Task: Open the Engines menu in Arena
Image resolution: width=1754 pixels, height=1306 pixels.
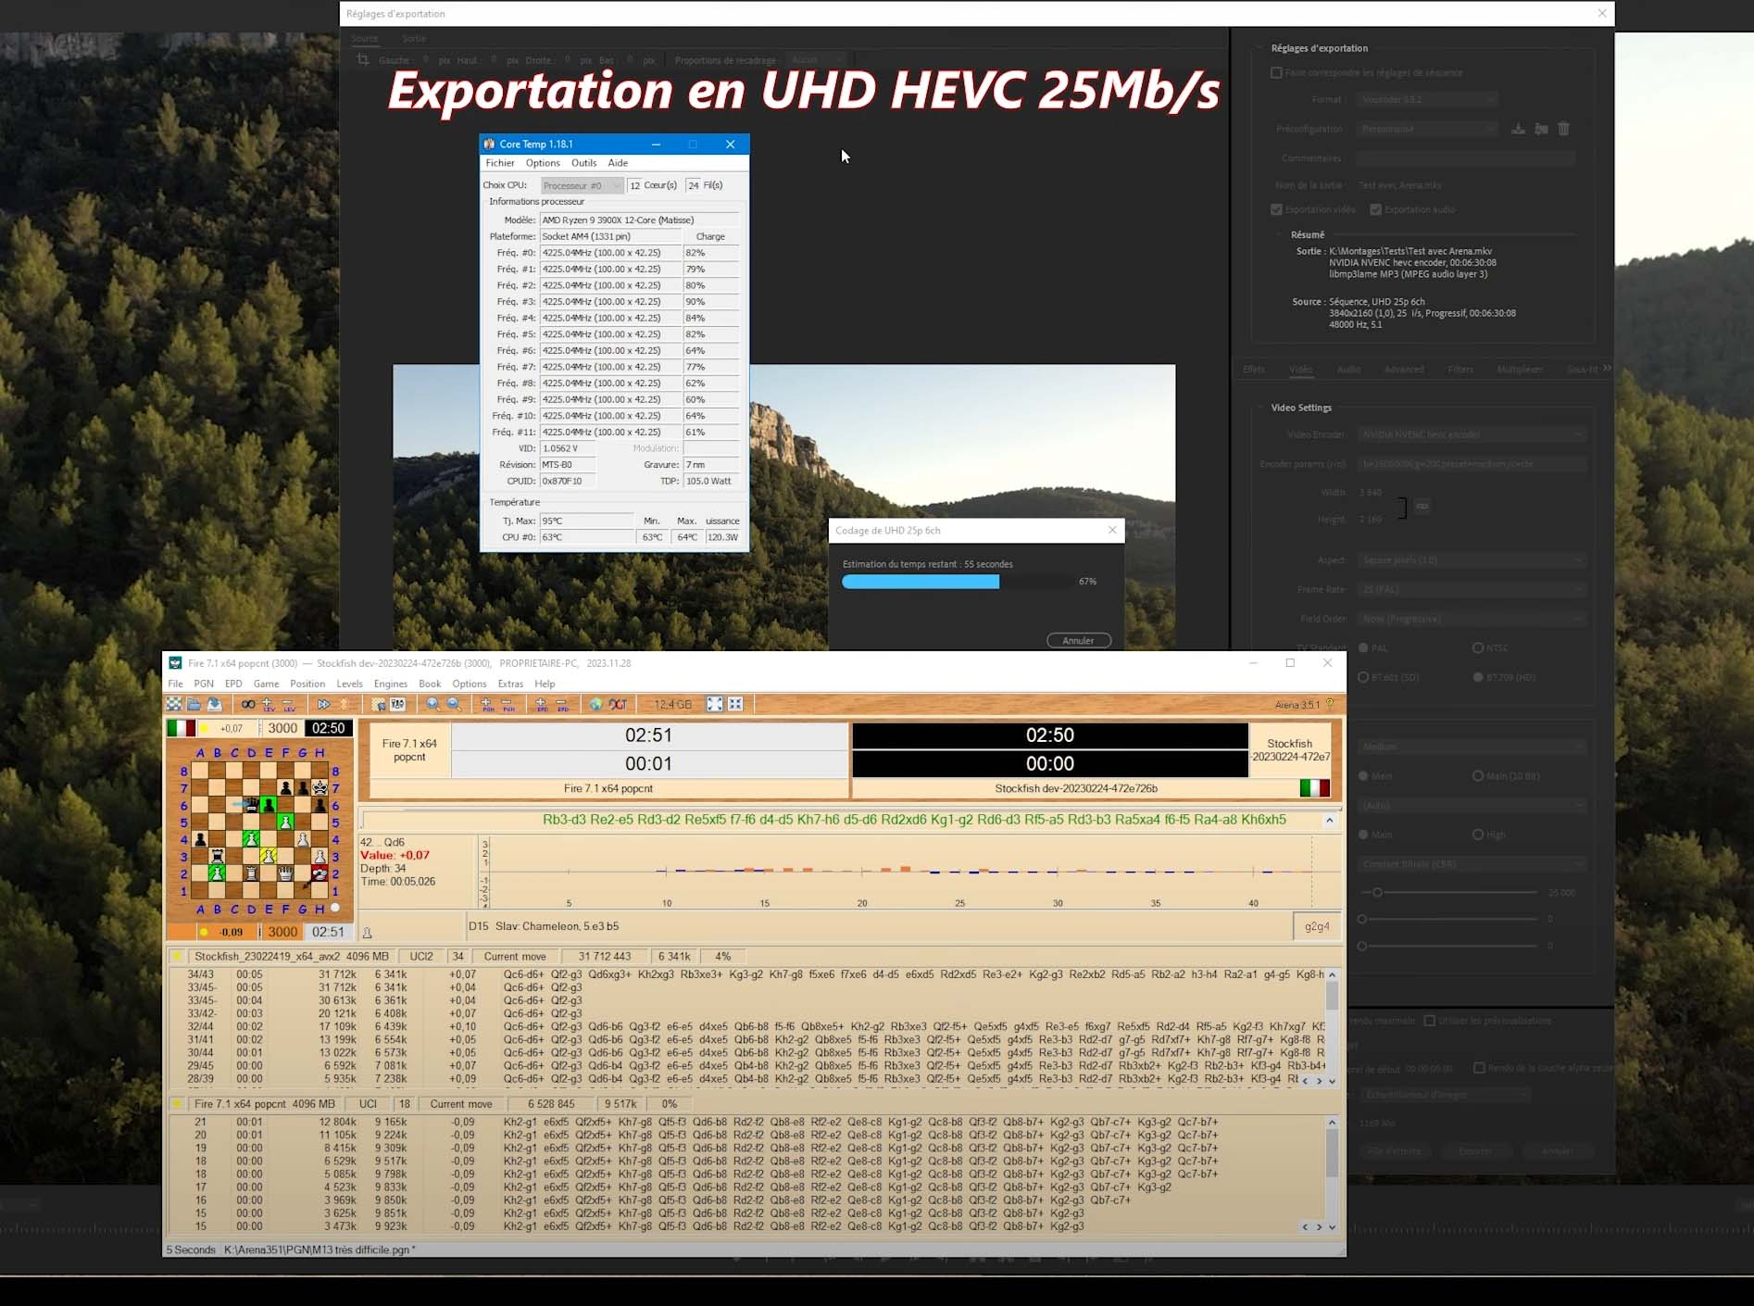Action: [x=391, y=684]
